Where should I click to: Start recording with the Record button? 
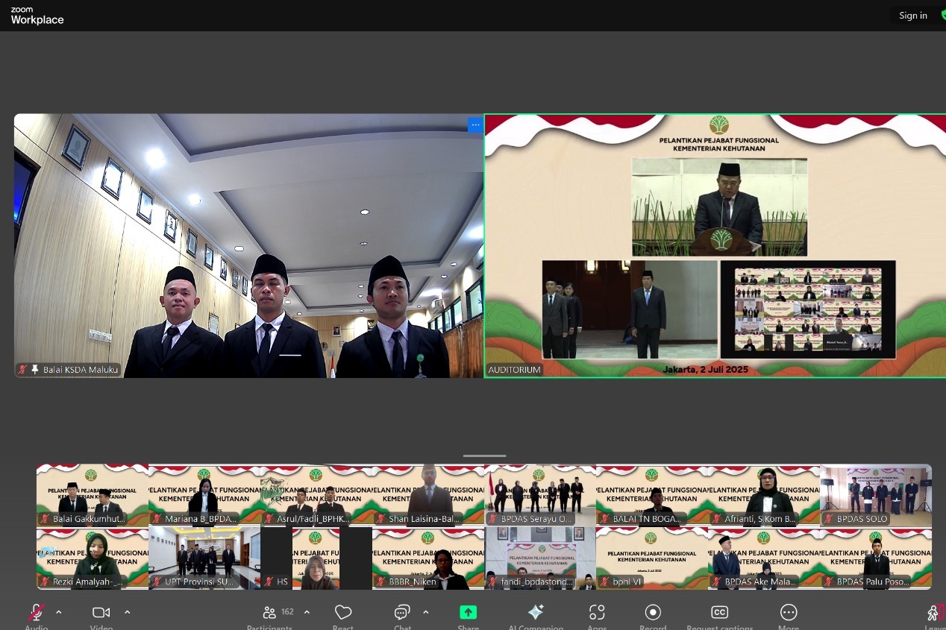653,613
